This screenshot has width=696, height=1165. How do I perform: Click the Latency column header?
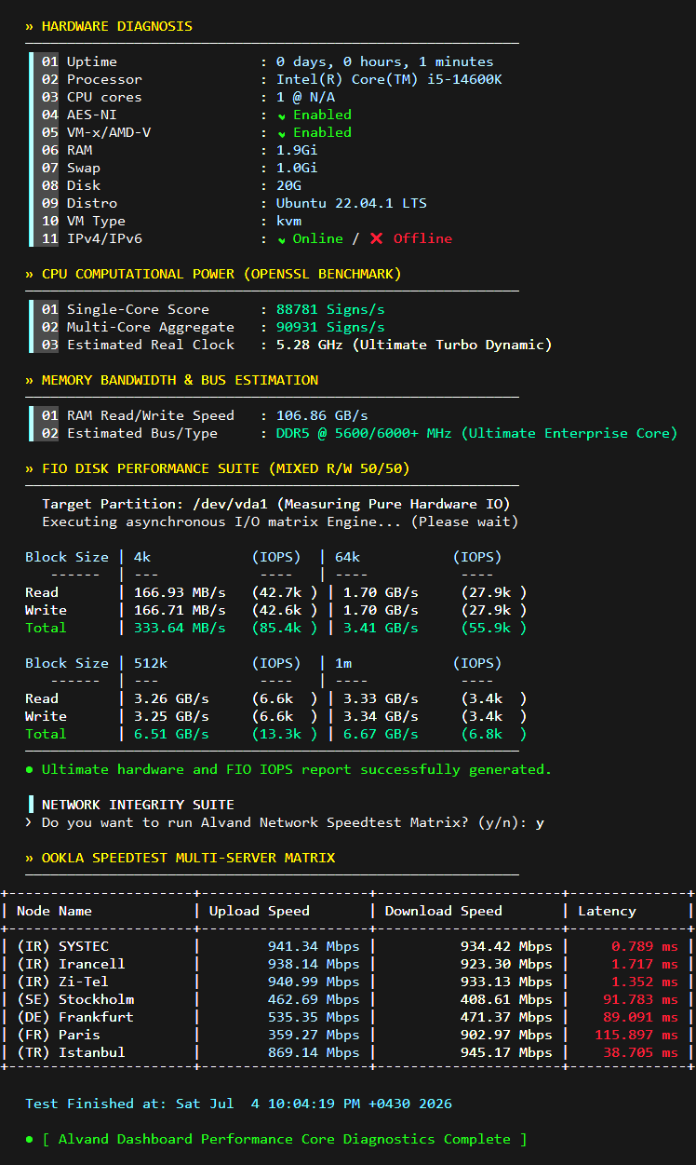coord(607,911)
